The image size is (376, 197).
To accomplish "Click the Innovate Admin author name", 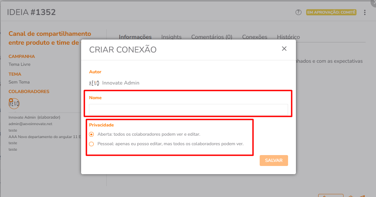I will click(121, 83).
